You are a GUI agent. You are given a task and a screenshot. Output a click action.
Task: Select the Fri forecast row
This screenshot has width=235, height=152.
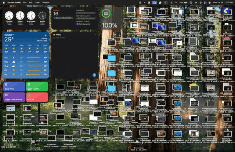pyautogui.click(x=25, y=70)
